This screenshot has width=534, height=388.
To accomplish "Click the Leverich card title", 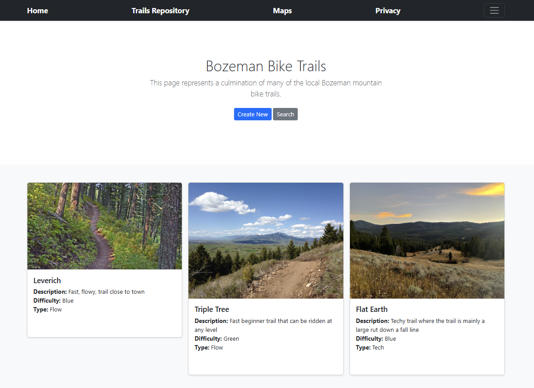I will (x=47, y=280).
